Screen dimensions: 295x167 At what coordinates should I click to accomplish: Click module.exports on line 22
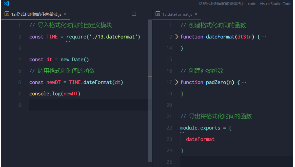click(x=200, y=128)
